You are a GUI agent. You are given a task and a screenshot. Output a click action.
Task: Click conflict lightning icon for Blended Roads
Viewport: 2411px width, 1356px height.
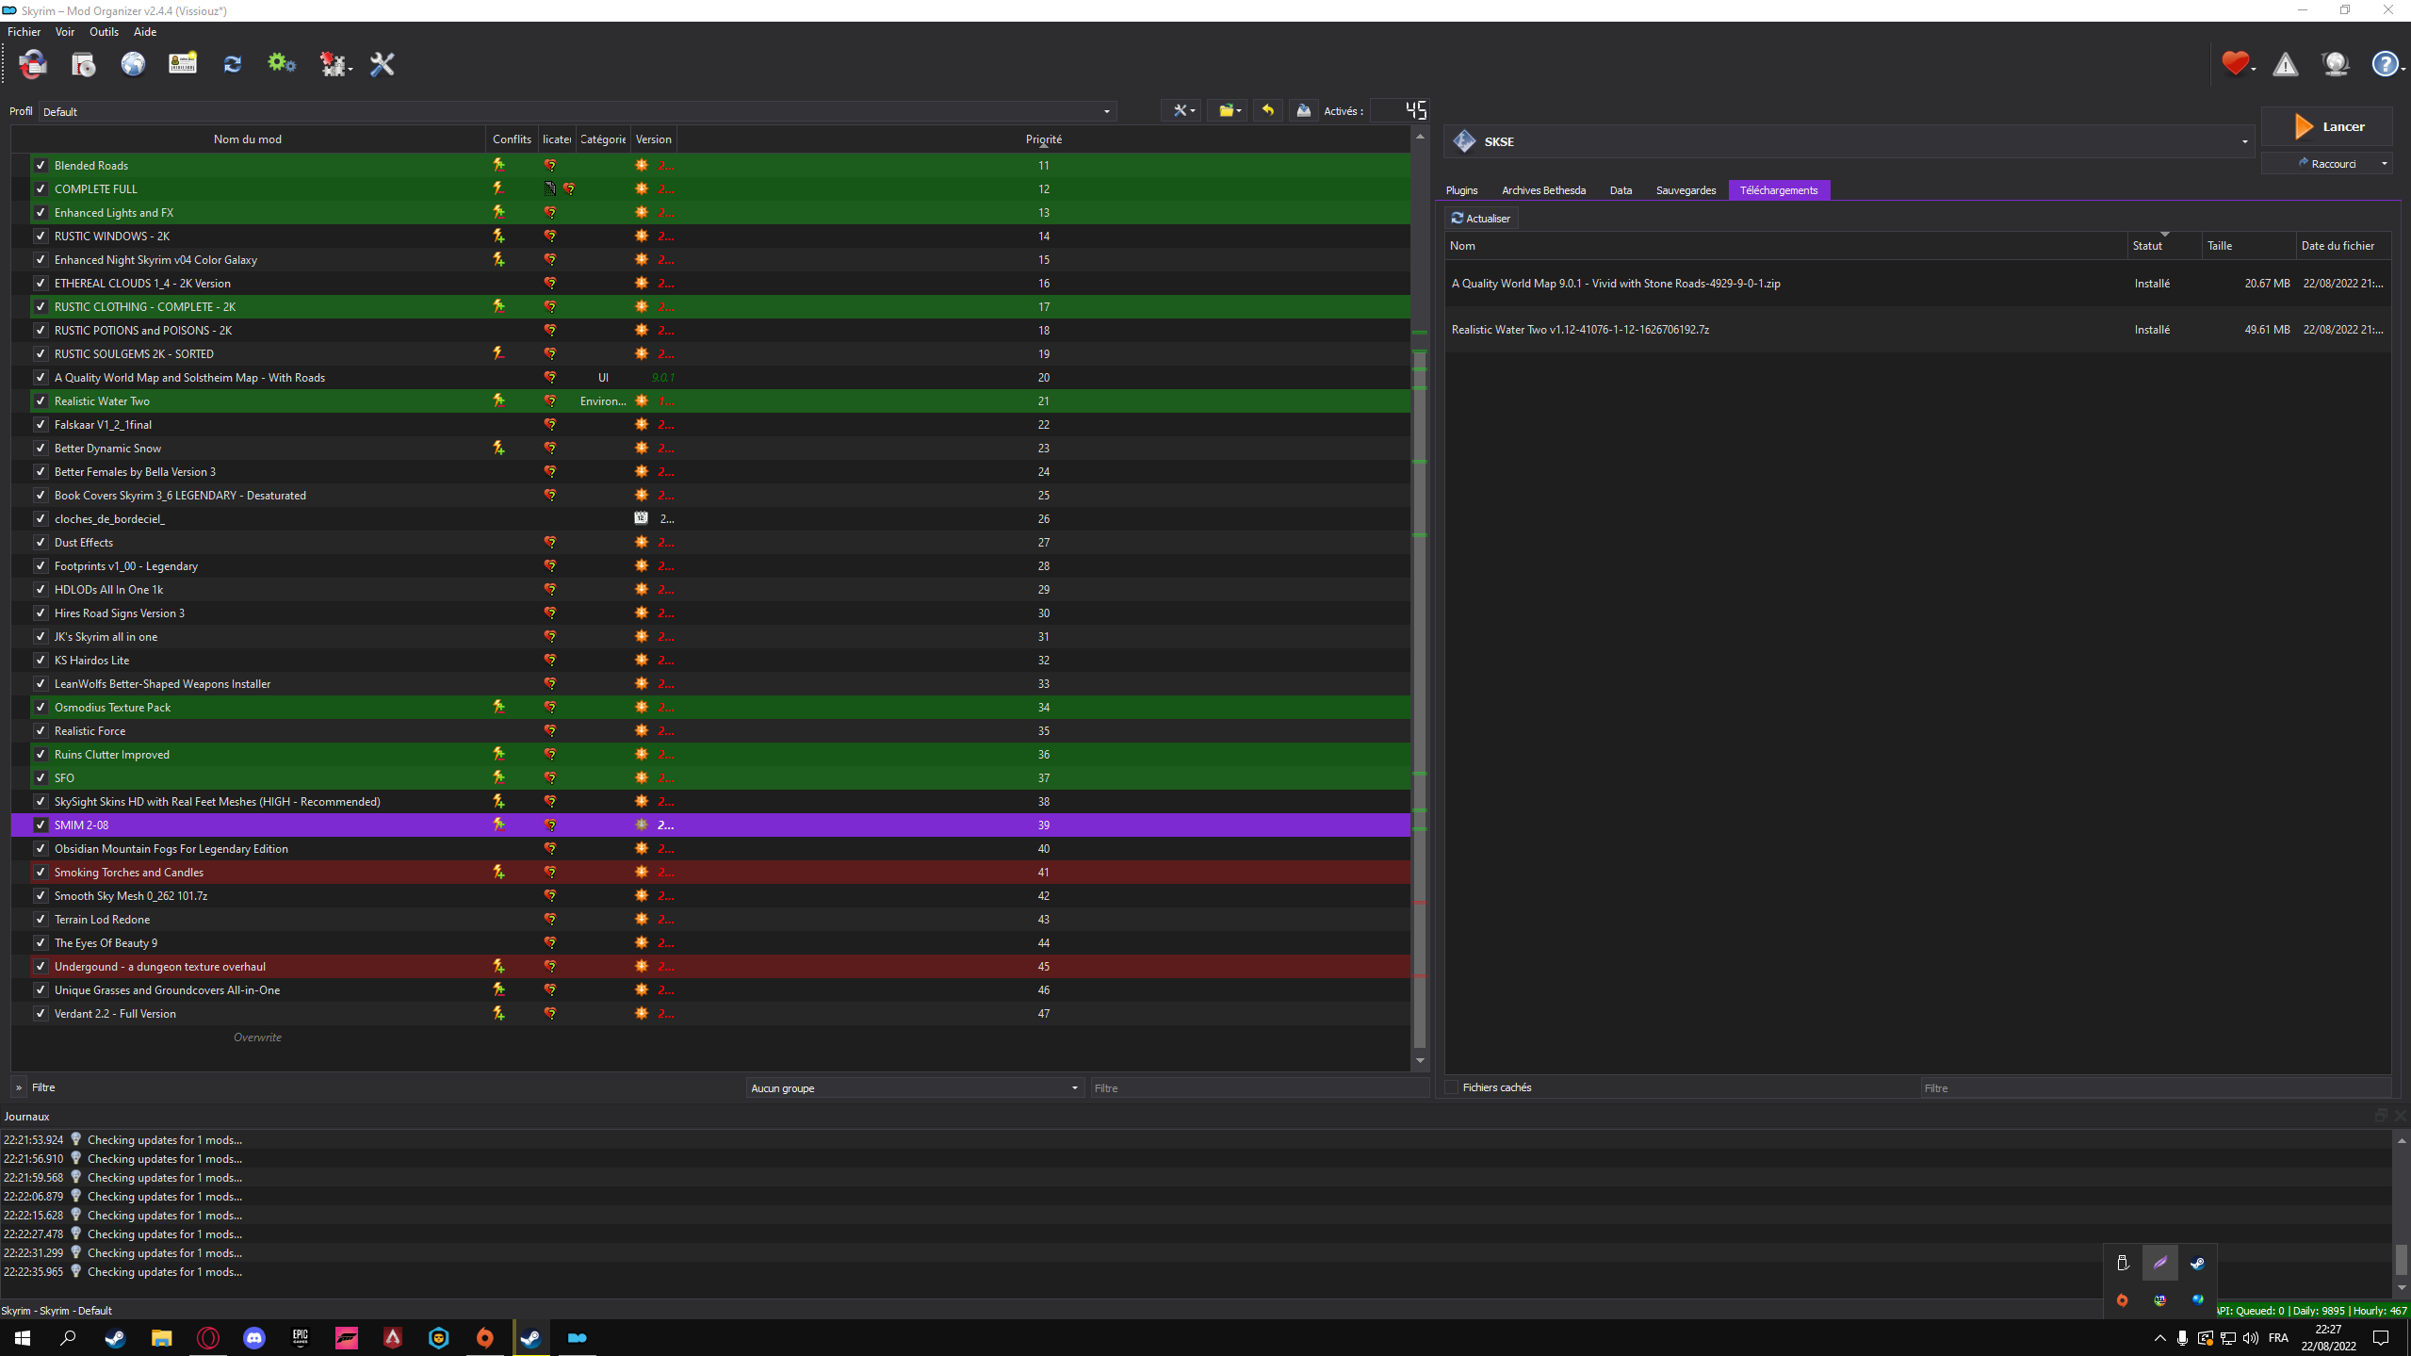[x=498, y=165]
